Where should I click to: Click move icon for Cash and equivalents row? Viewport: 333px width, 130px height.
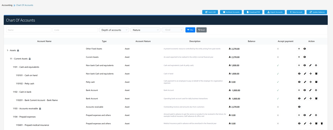click(316, 66)
